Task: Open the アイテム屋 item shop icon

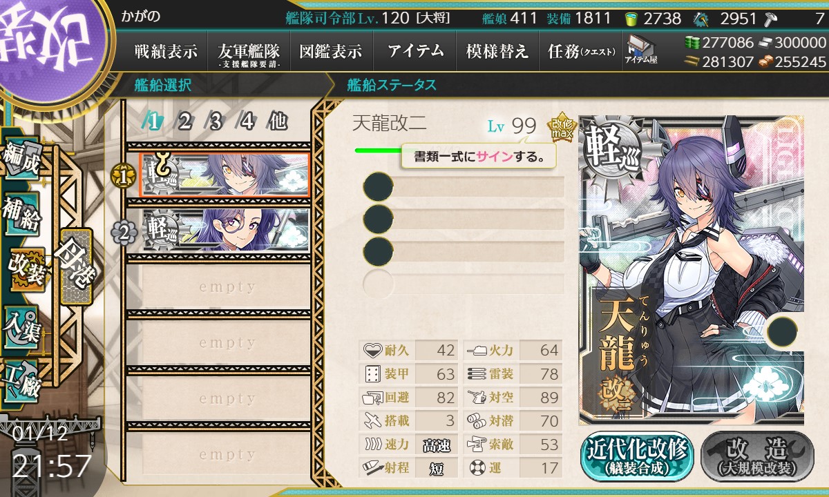Action: [x=641, y=50]
